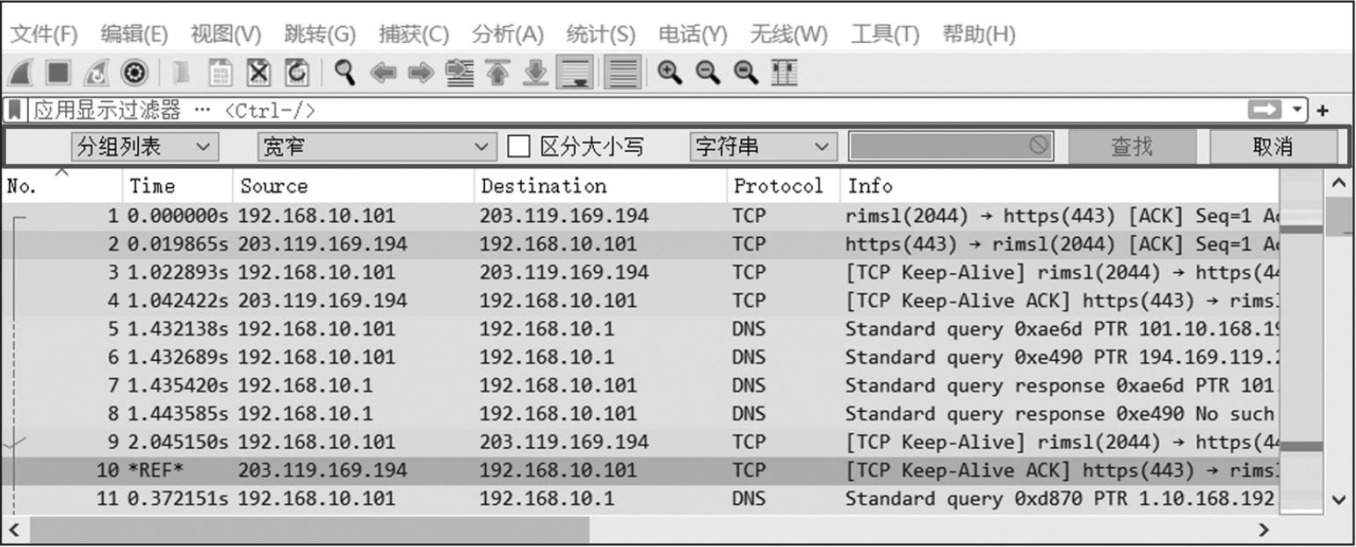The width and height of the screenshot is (1356, 547).
Task: Select packet 1 at 0.000000s
Action: pyautogui.click(x=641, y=216)
